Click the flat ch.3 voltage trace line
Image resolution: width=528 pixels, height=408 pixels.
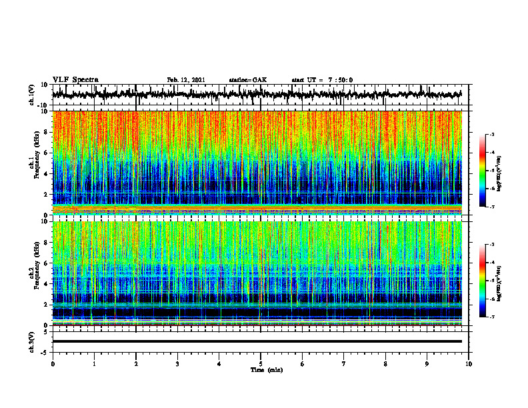coord(257,341)
